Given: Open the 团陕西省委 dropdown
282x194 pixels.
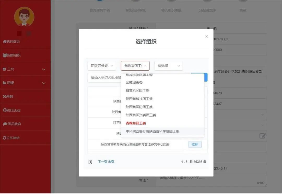Looking at the screenshot, I should (x=102, y=66).
